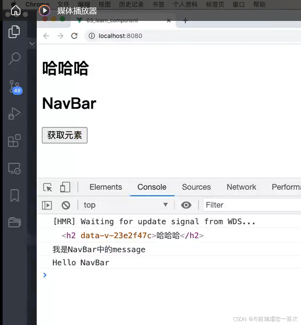Open the 标签页 menu
The height and width of the screenshot is (325, 301).
[x=215, y=4]
